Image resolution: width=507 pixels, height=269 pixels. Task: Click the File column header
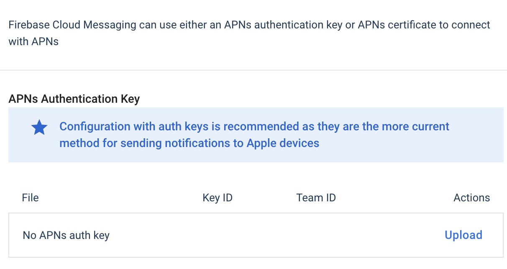(30, 198)
